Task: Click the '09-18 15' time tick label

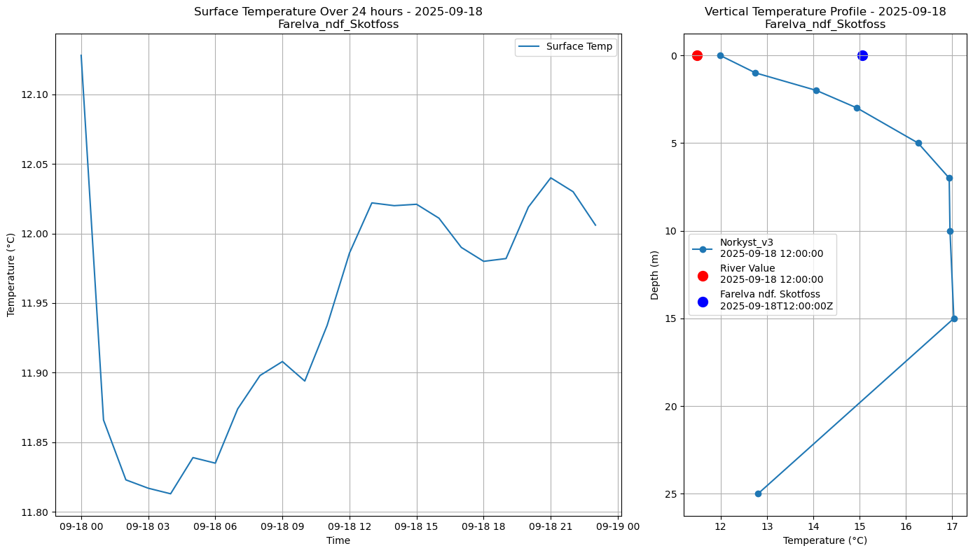Action: tap(417, 526)
